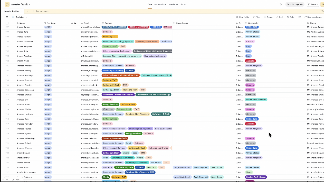Open the base history clock icon
324x182 pixels.
(281, 4)
